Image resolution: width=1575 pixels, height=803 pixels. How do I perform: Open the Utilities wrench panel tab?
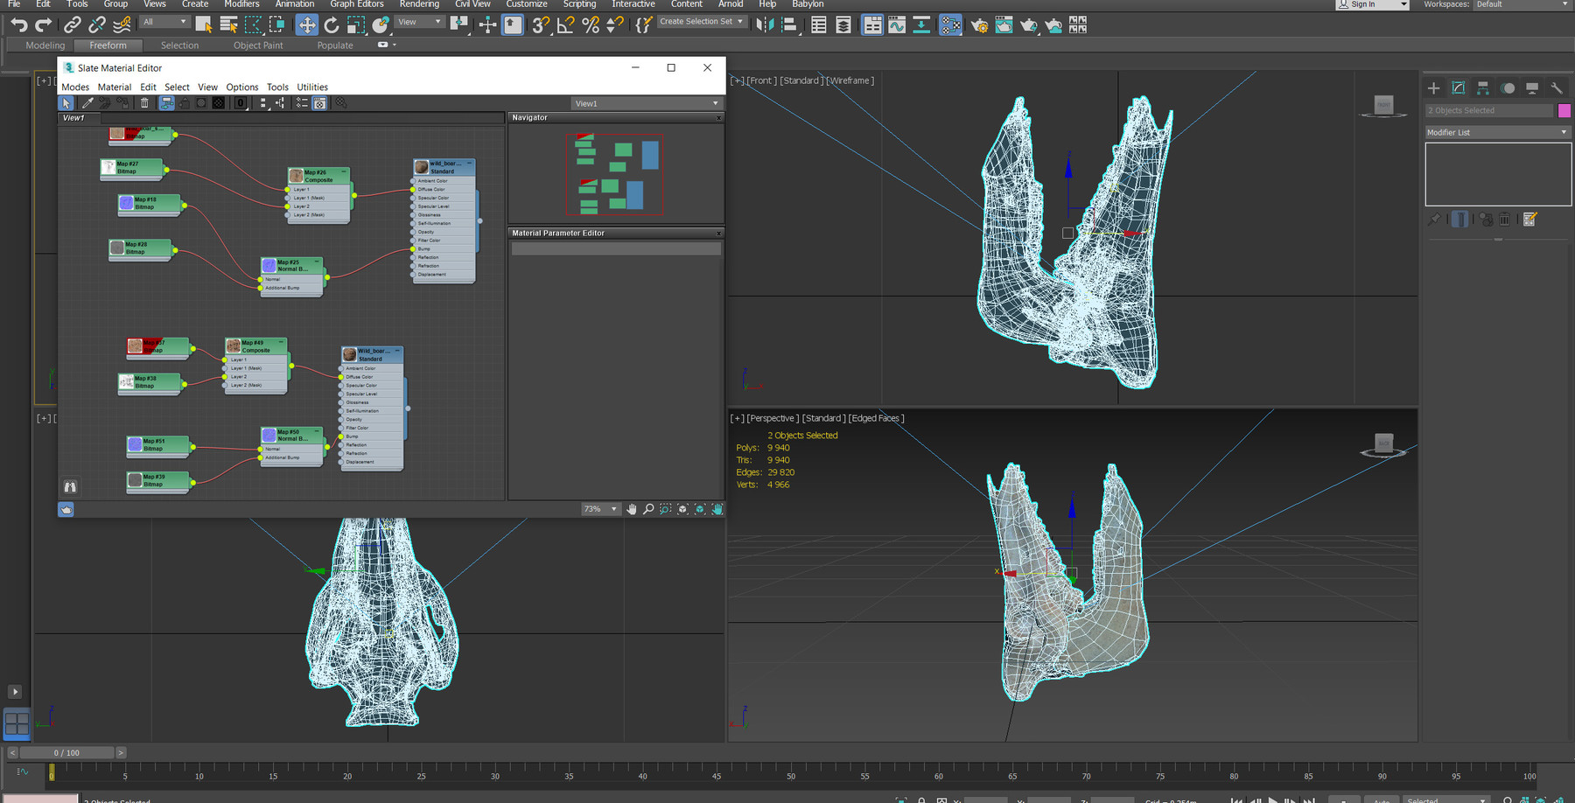pos(1557,88)
